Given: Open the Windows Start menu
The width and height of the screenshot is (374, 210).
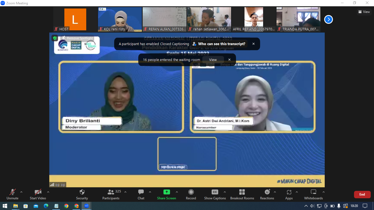Looking at the screenshot, I should click(x=5, y=206).
